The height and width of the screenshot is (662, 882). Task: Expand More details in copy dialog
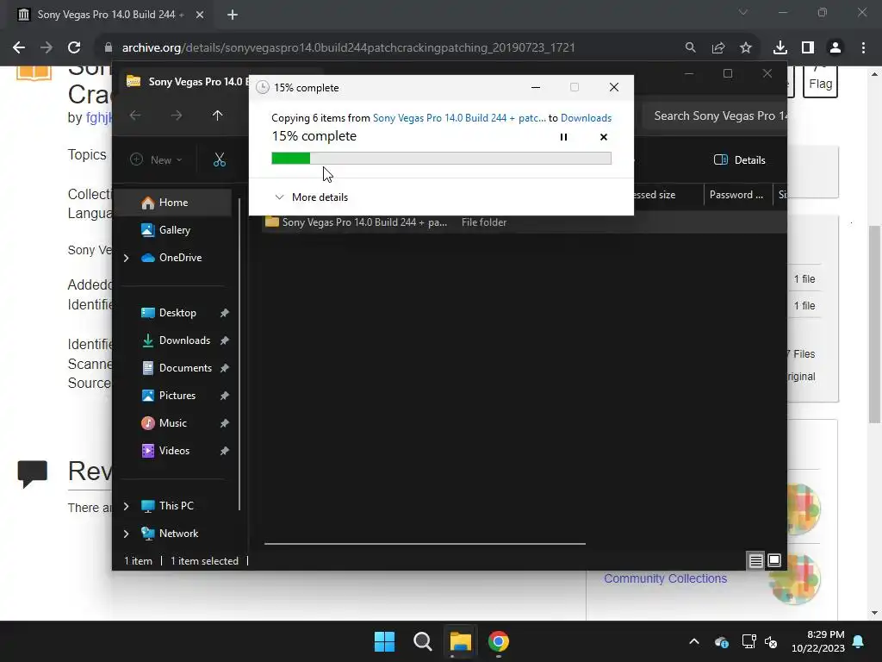311,197
